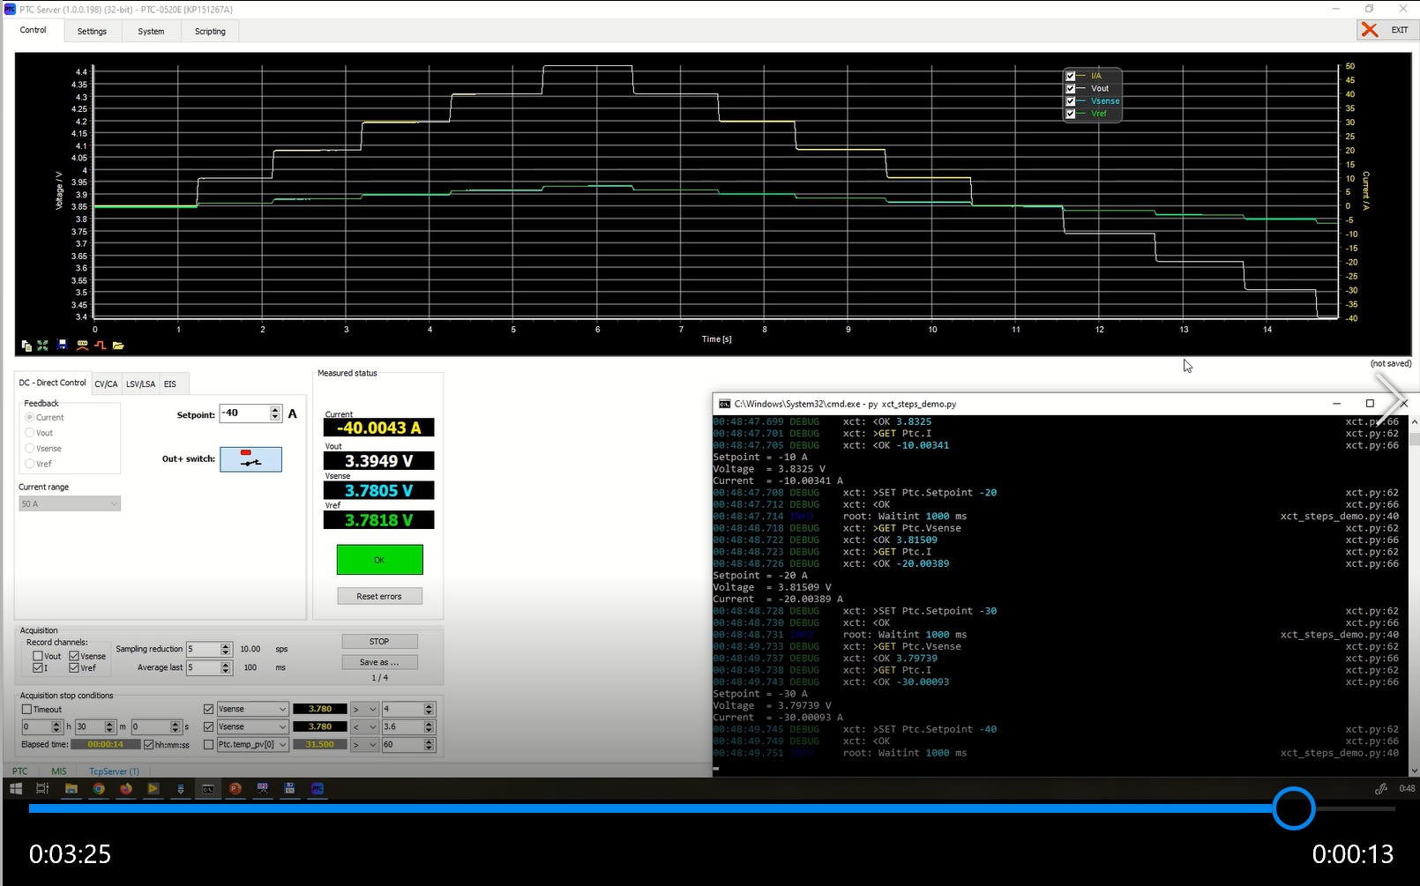Viewport: 1420px width, 886px height.
Task: Click the green OK status button
Action: coord(379,560)
